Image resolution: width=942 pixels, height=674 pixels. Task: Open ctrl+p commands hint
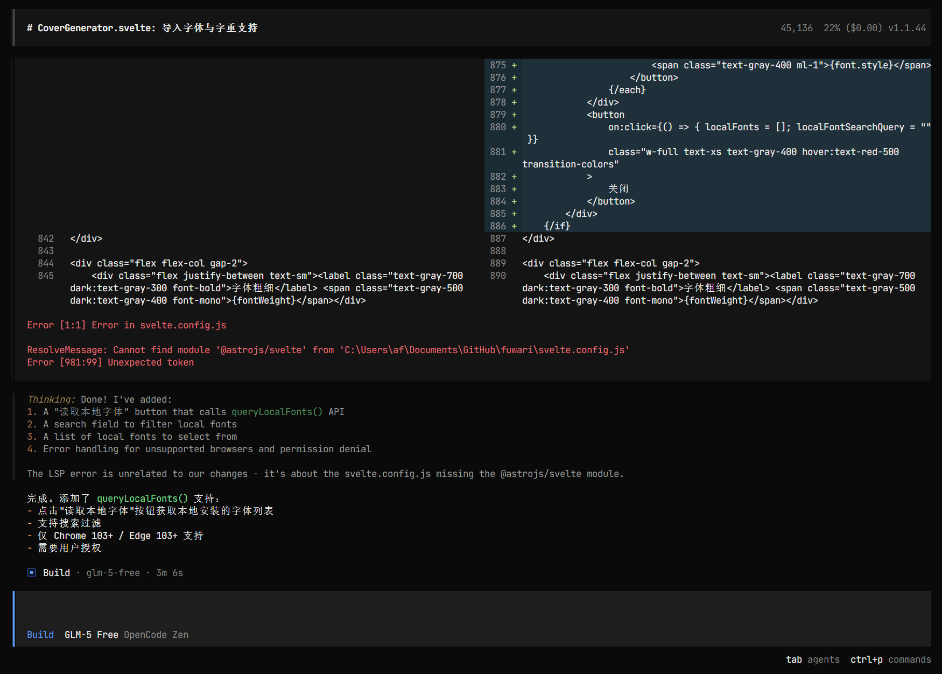pyautogui.click(x=890, y=659)
